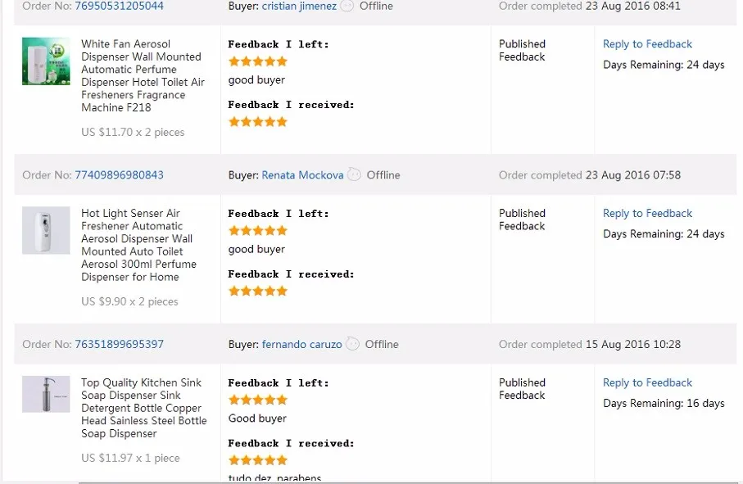Click chat icon beside Renata Mockova

354,174
